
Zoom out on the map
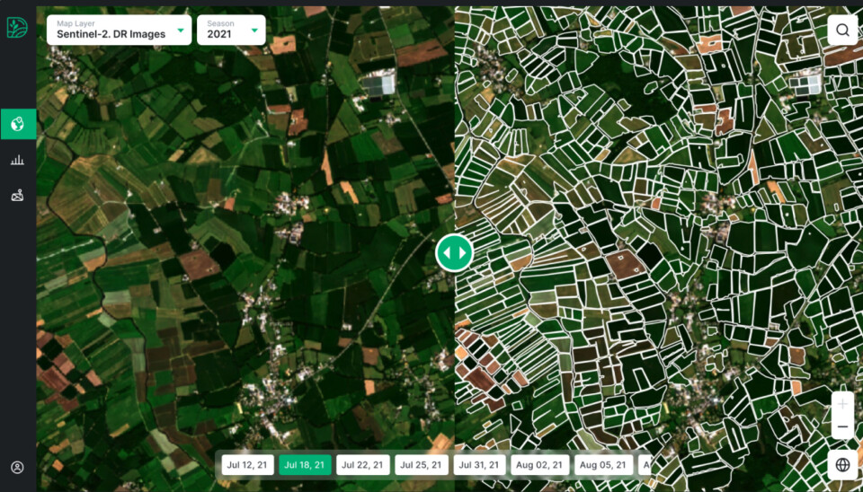(842, 426)
